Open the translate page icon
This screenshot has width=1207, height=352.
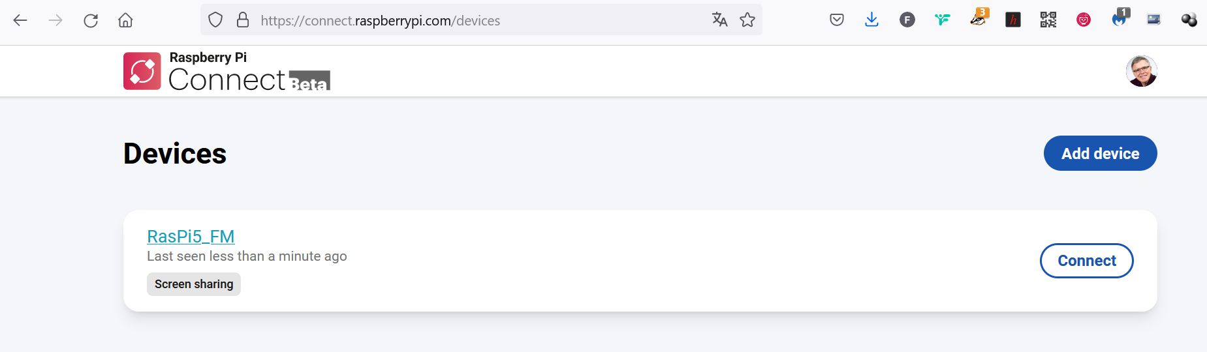719,20
